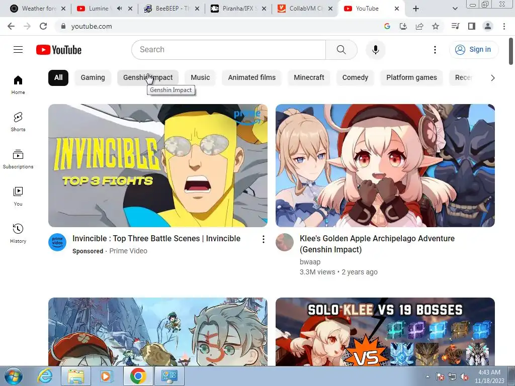This screenshot has height=386, width=515.
Task: Click the Sign in button
Action: click(x=474, y=50)
